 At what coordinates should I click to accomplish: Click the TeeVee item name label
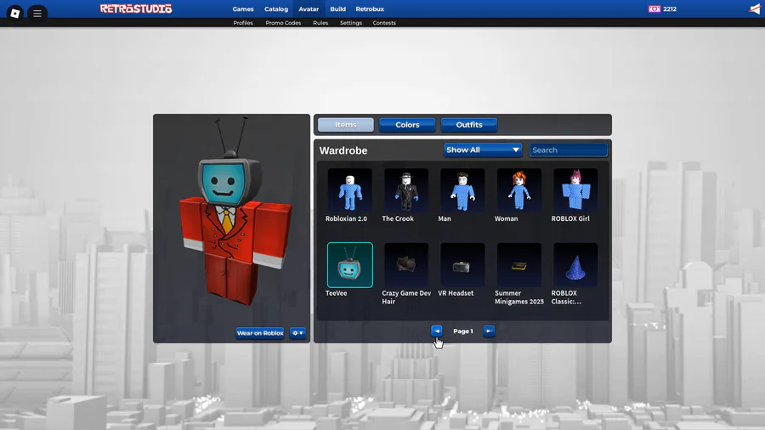pyautogui.click(x=336, y=293)
